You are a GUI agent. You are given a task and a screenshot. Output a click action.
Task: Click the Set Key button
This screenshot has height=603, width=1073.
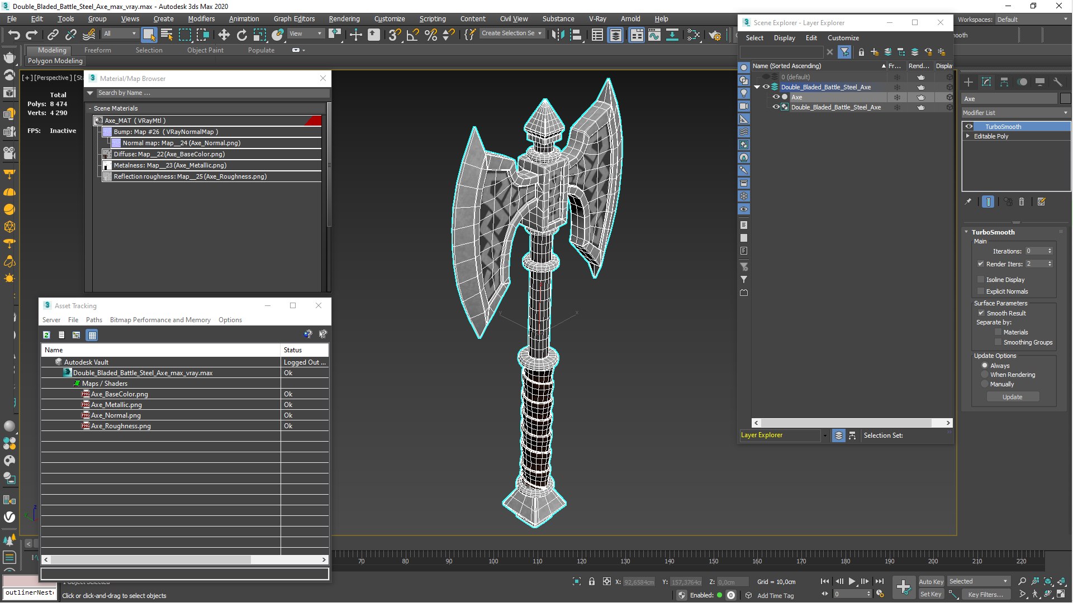pos(930,595)
